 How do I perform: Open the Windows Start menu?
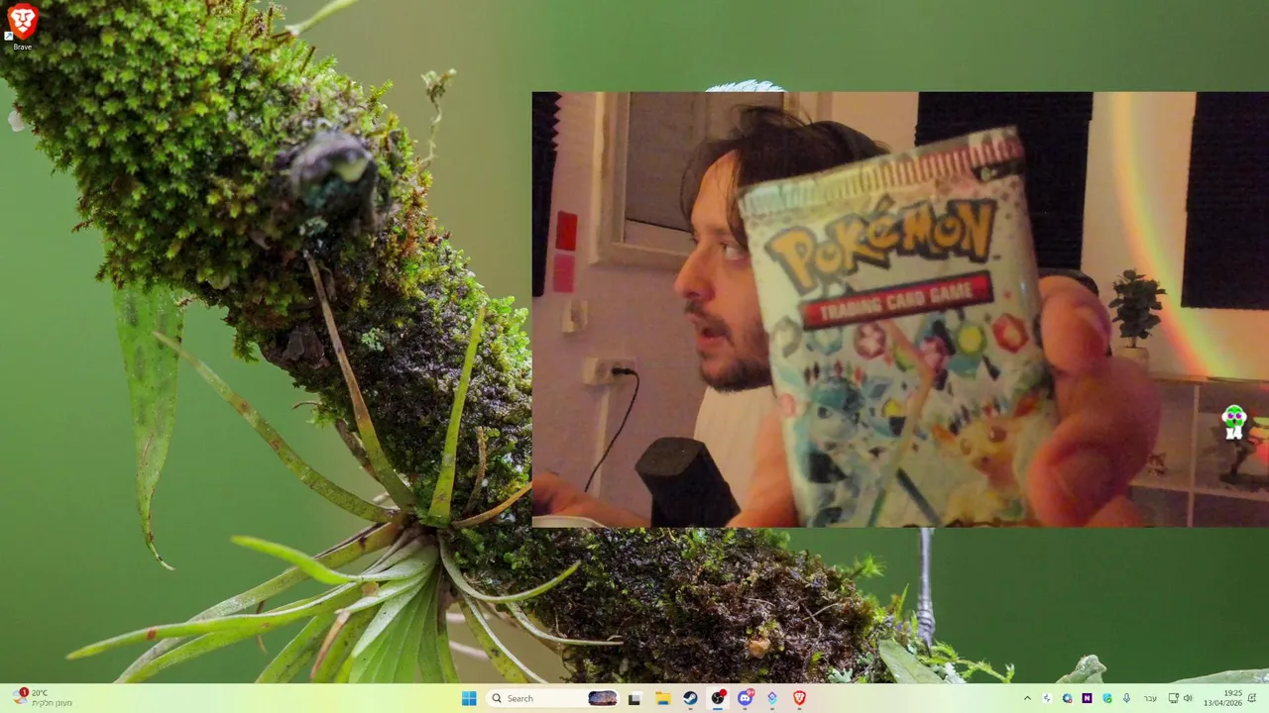point(469,698)
